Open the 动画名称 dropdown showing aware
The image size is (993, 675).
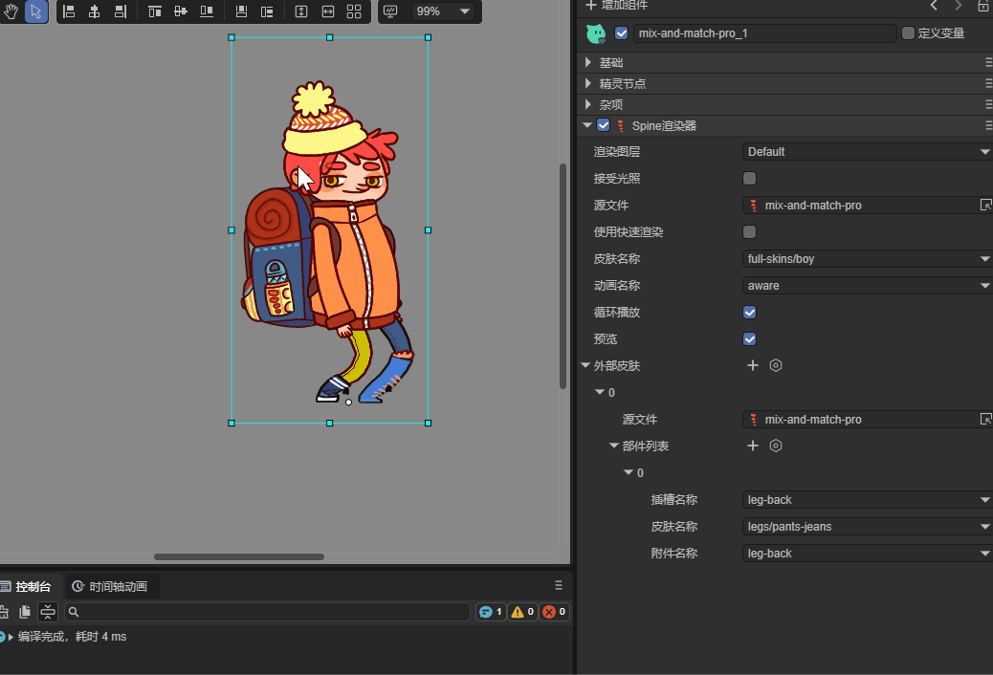point(867,285)
